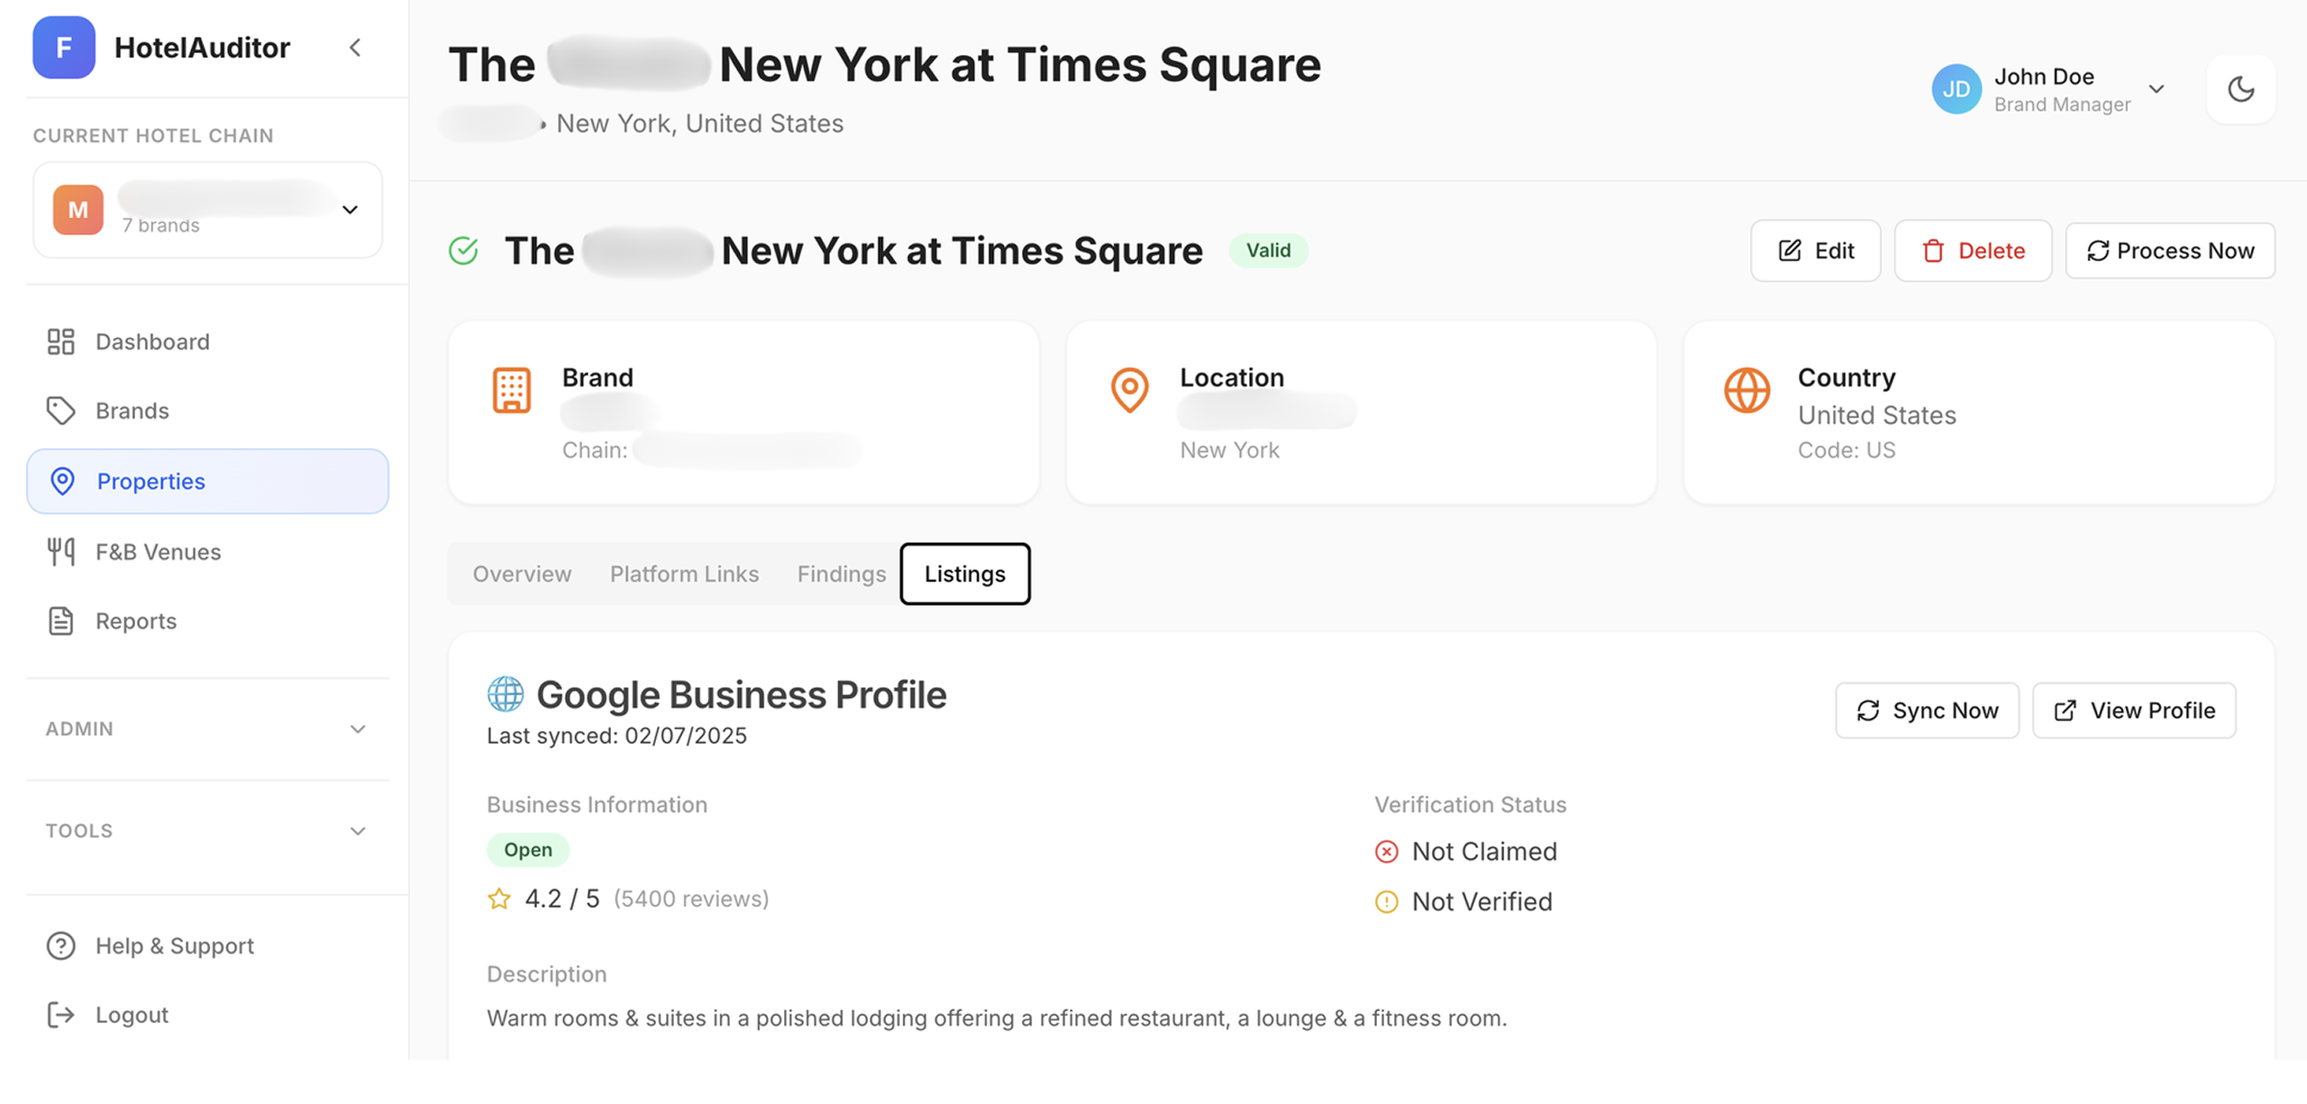
Task: Click the Google Business Profile globe icon
Action: (506, 693)
